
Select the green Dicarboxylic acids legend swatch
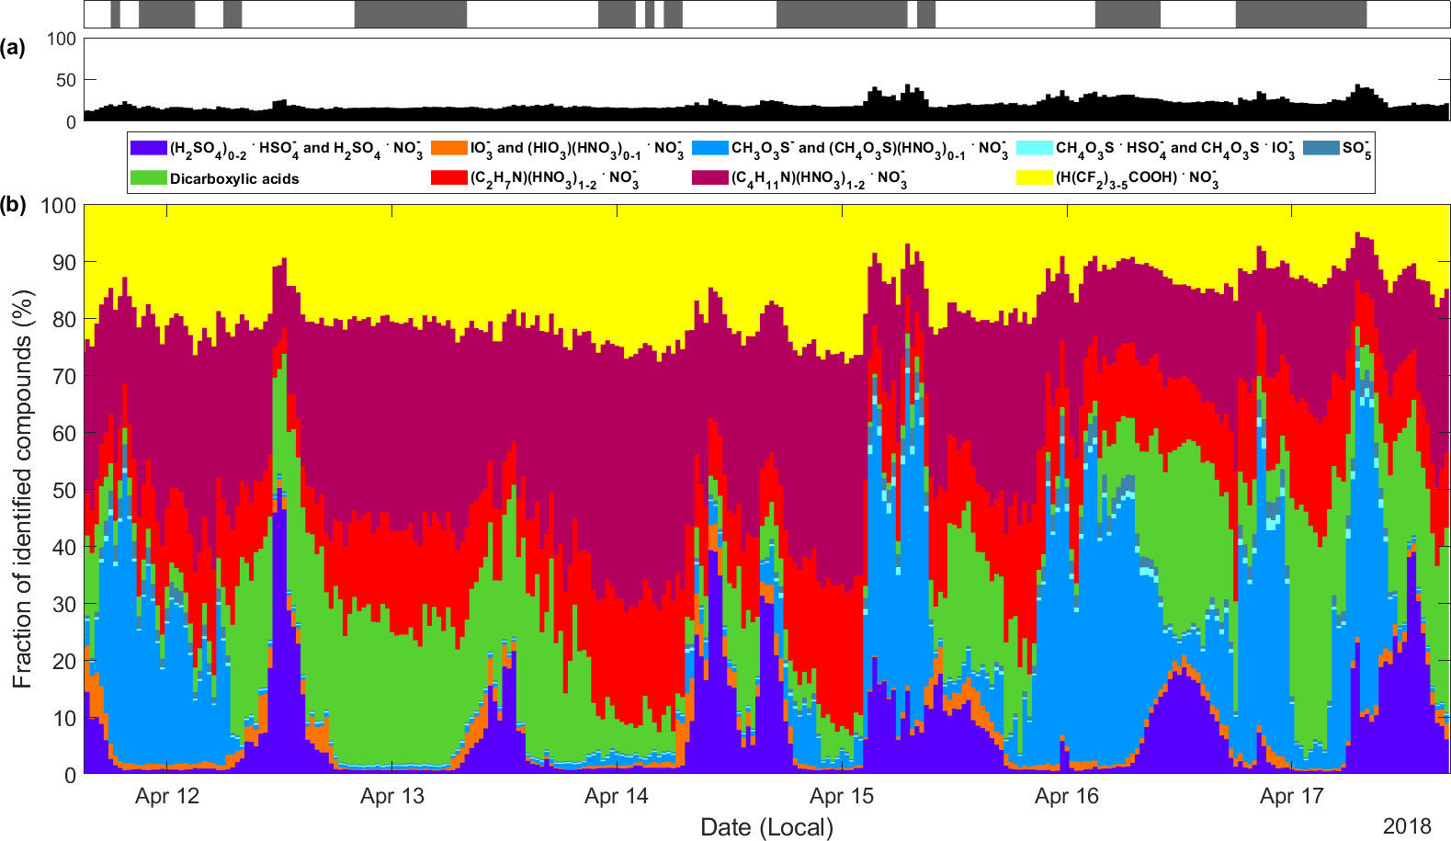coord(148,178)
